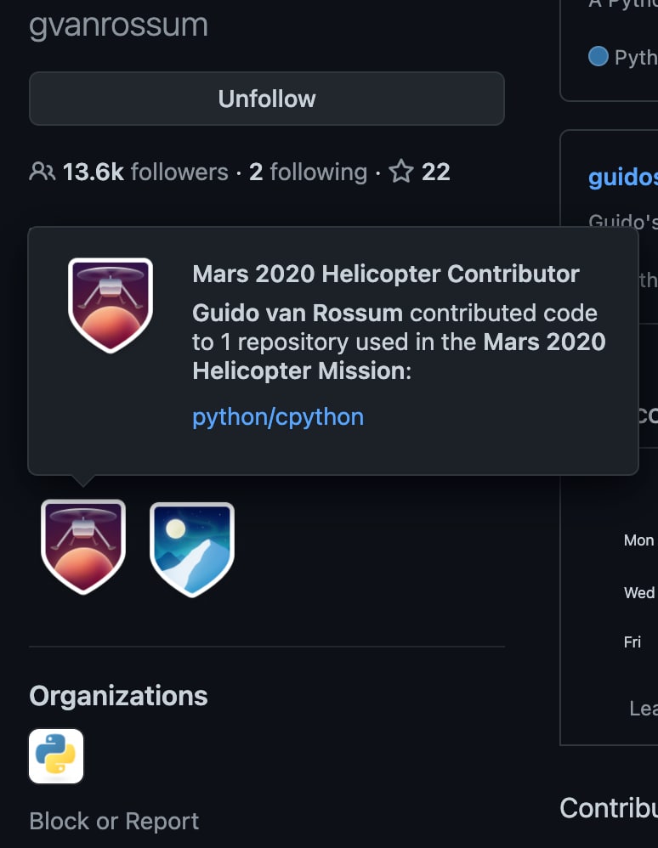
Task: Click the Fri label in contribution graph
Action: [632, 642]
